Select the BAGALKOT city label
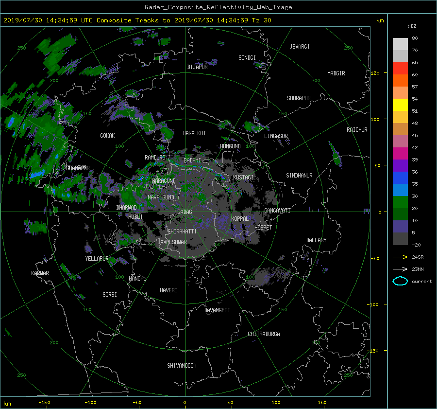 coord(194,133)
